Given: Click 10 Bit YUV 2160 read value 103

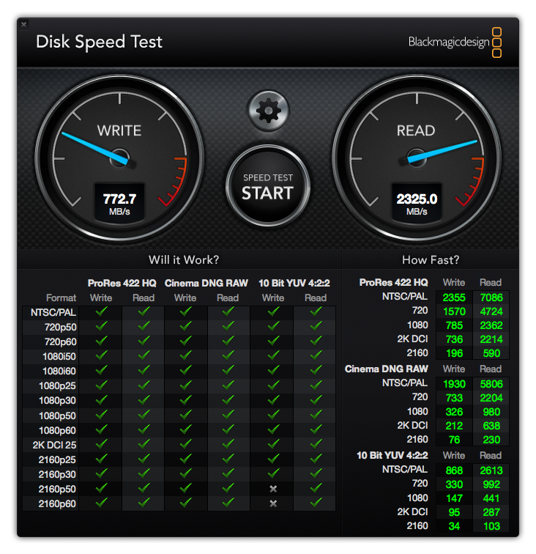Looking at the screenshot, I should click(491, 526).
